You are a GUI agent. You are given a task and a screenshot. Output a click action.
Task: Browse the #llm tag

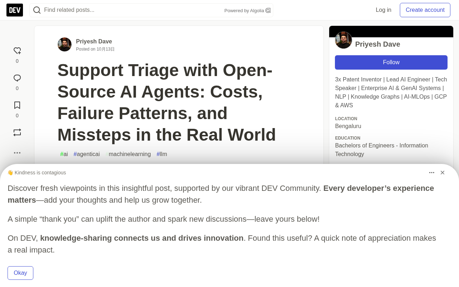162,154
